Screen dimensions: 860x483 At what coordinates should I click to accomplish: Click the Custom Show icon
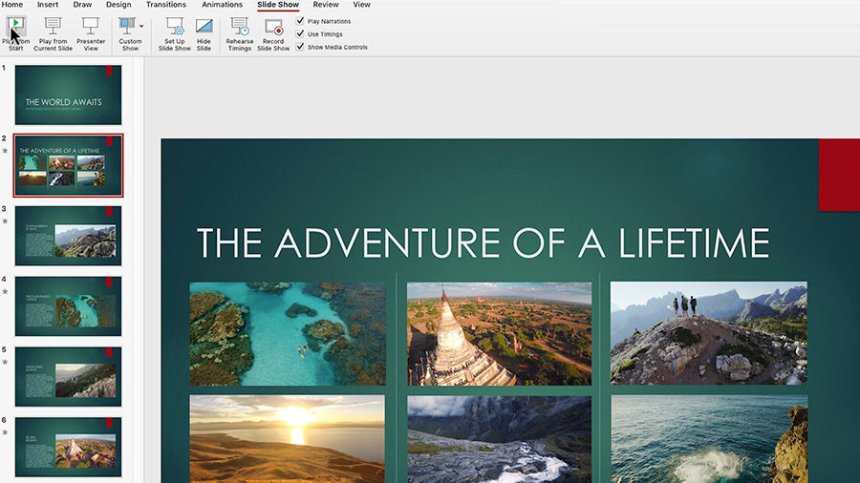[127, 26]
